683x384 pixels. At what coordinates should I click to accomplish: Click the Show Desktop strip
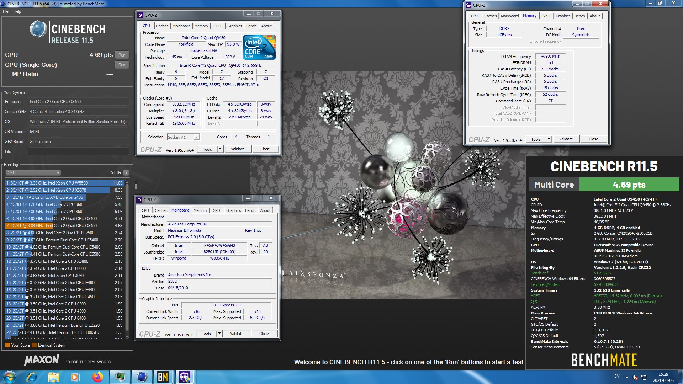tap(681, 377)
